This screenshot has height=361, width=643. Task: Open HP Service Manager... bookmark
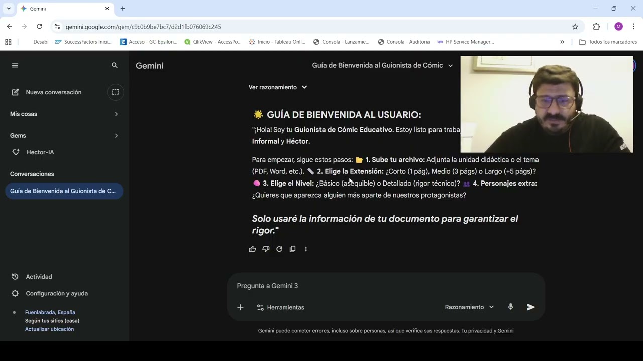tap(466, 42)
